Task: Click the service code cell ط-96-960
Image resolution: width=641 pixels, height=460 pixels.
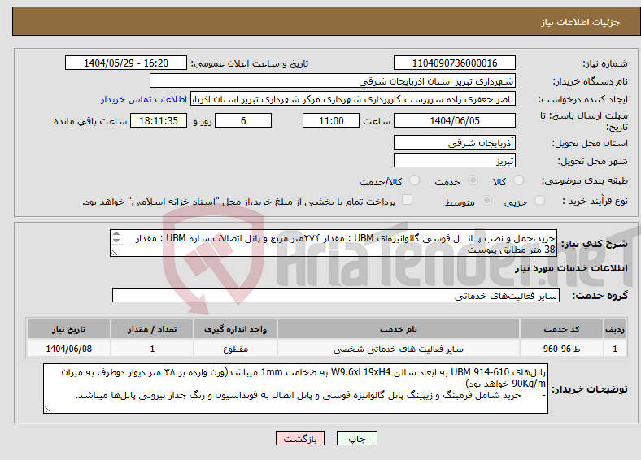Action: [562, 349]
